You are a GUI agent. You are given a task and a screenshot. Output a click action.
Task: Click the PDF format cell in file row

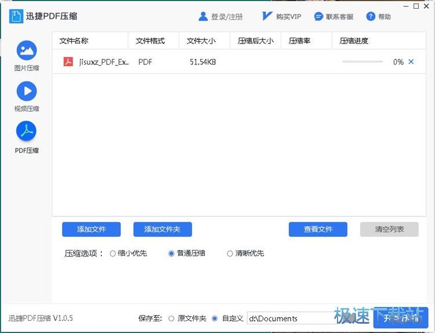[146, 62]
